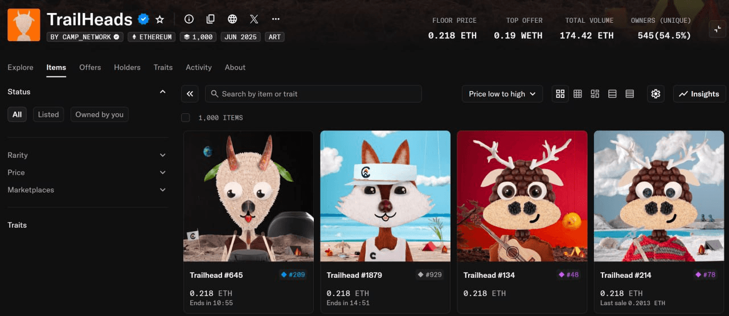
Task: Open the Trailhead #645 image
Action: [x=248, y=196]
